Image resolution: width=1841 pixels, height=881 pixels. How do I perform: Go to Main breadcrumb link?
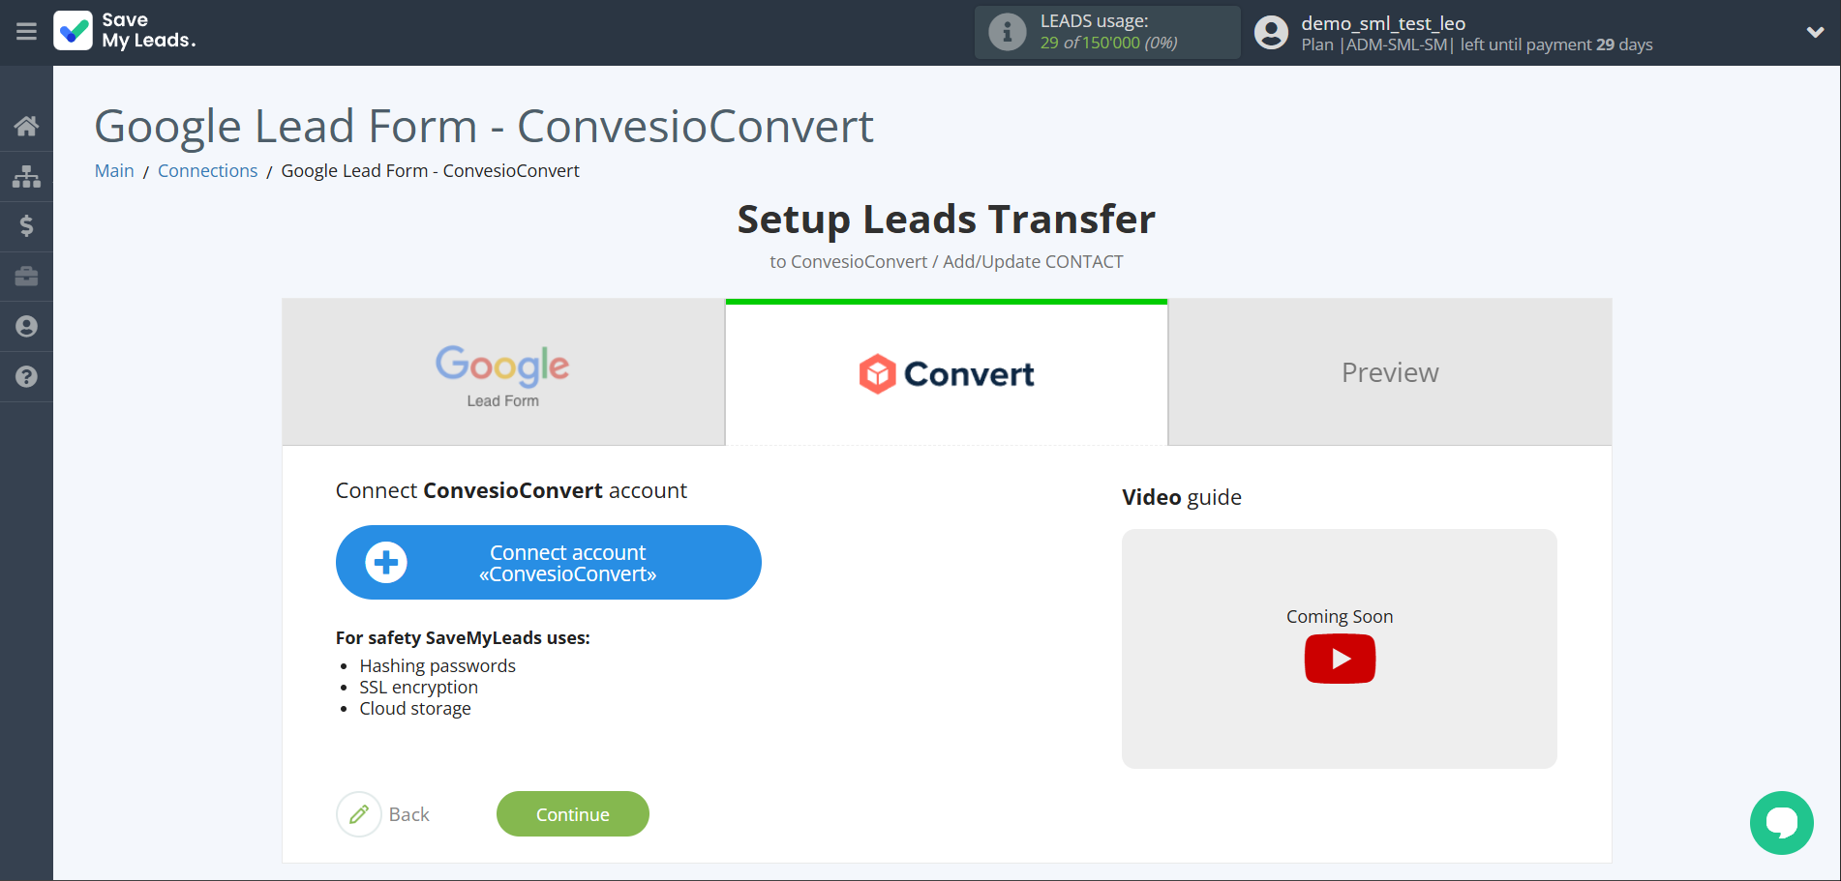click(x=114, y=171)
